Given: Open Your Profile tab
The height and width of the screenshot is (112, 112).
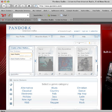Looking at the screenshot, I should coord(20,37).
